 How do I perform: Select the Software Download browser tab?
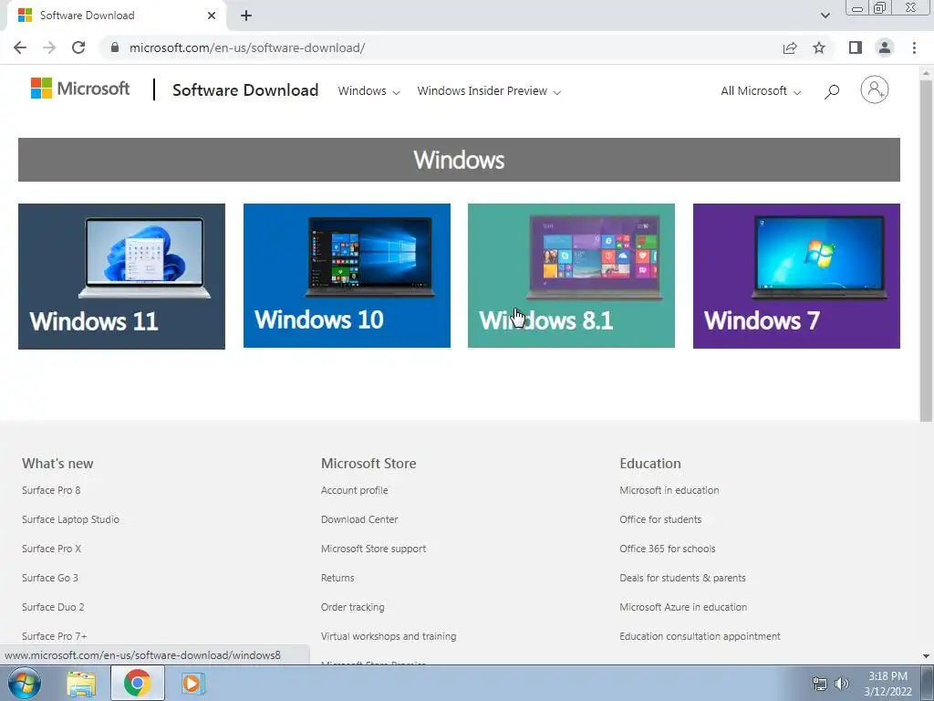(117, 16)
